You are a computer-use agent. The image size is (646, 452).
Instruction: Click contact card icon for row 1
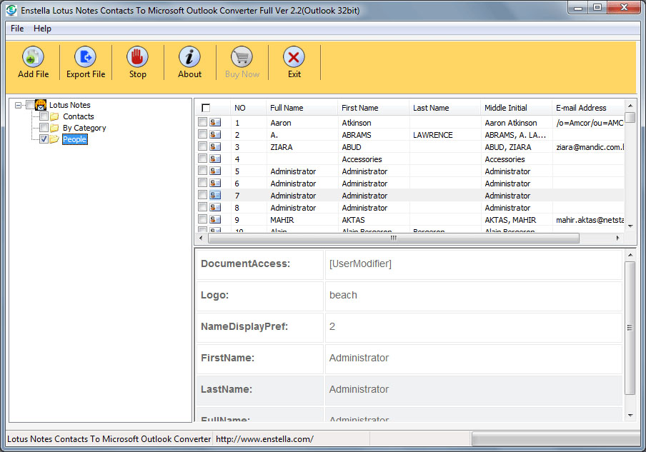(215, 122)
